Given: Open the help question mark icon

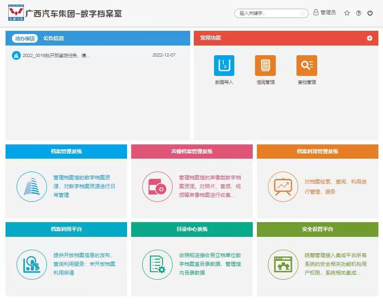Looking at the screenshot, I should click(359, 13).
